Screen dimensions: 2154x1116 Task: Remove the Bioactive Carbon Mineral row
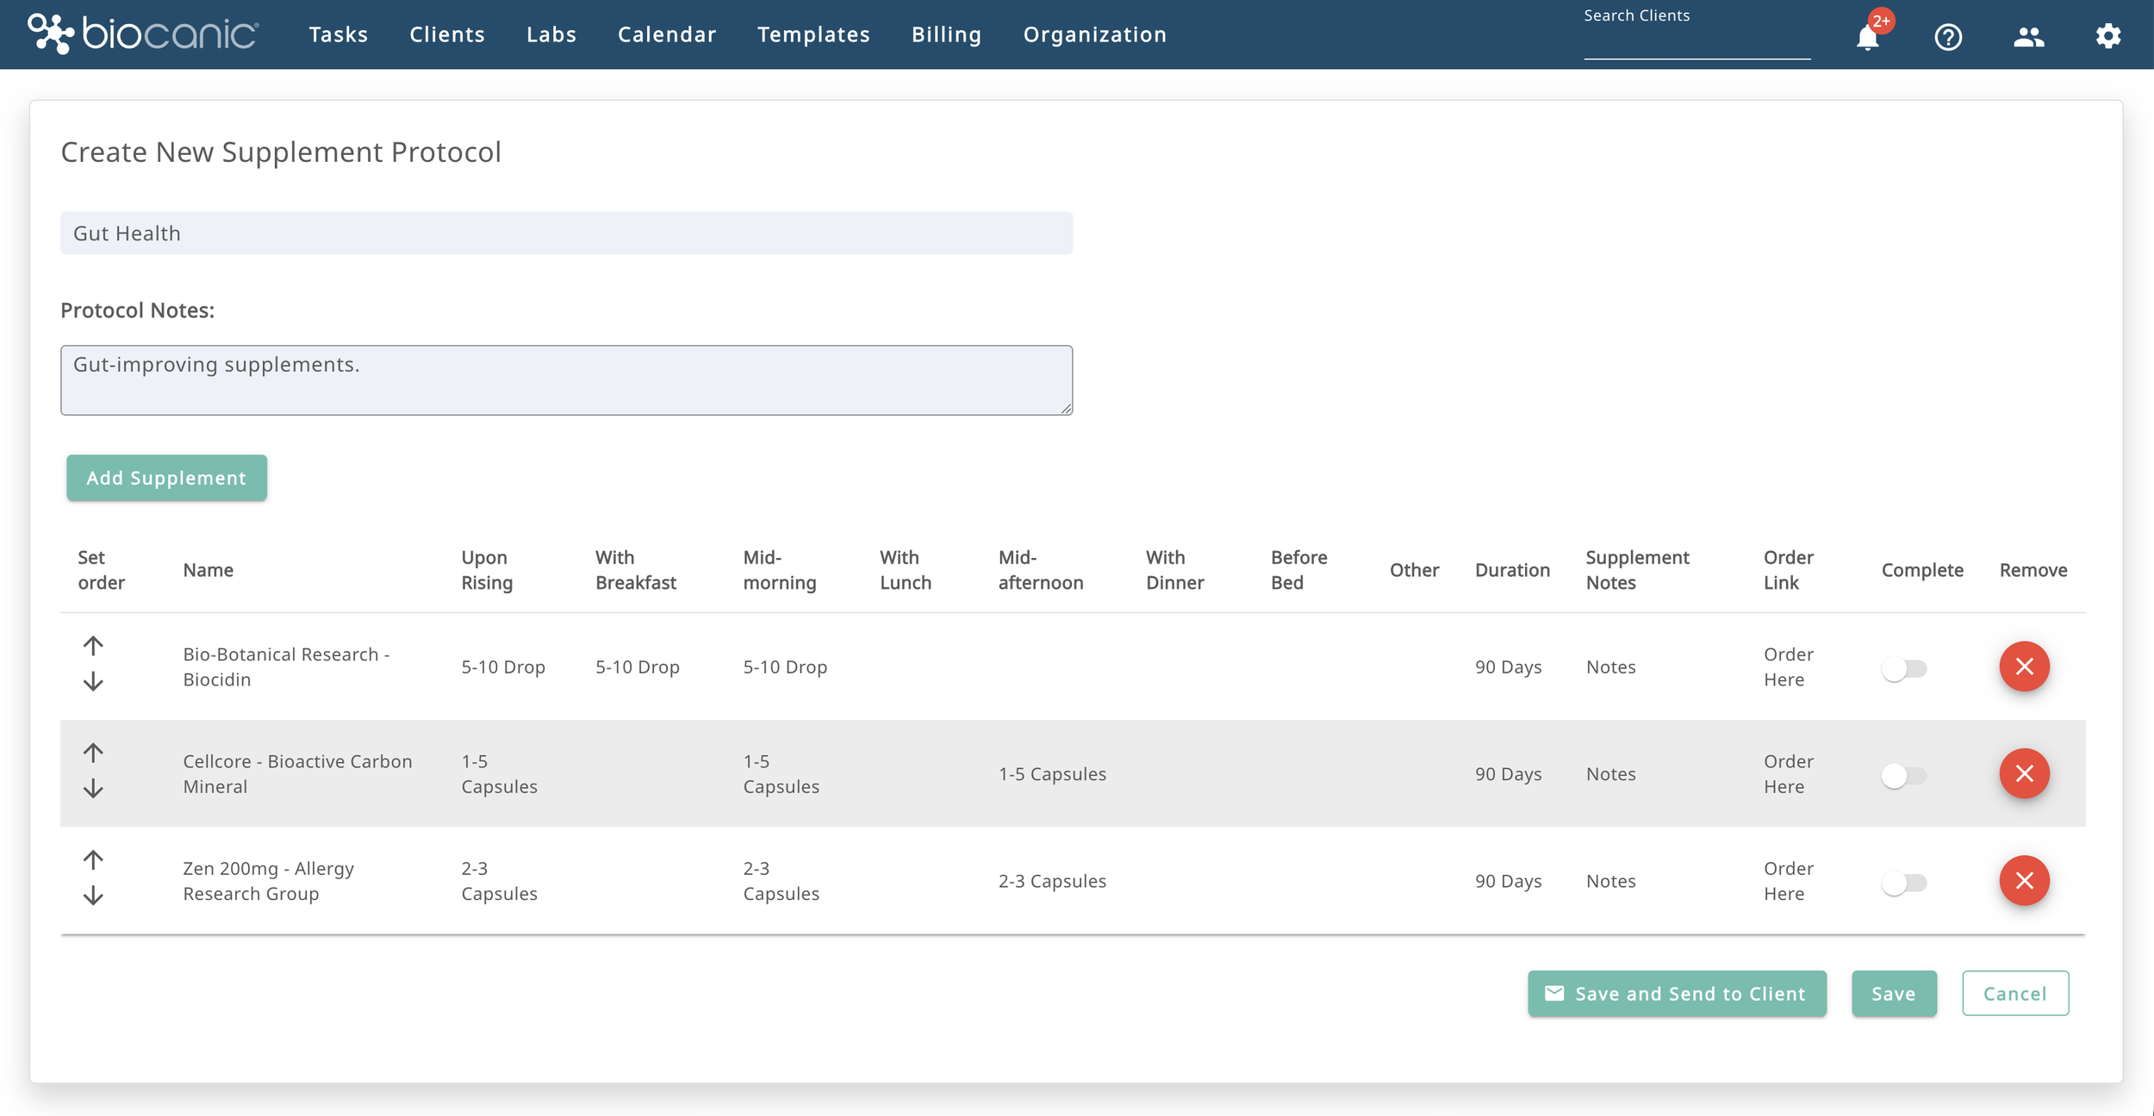coord(2024,773)
